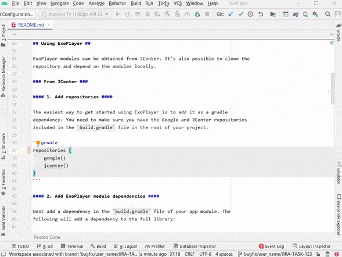Open the Refactor menu

point(117,3)
